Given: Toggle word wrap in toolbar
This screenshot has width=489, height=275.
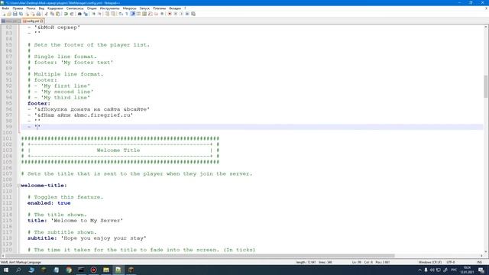Looking at the screenshot, I should pyautogui.click(x=121, y=14).
